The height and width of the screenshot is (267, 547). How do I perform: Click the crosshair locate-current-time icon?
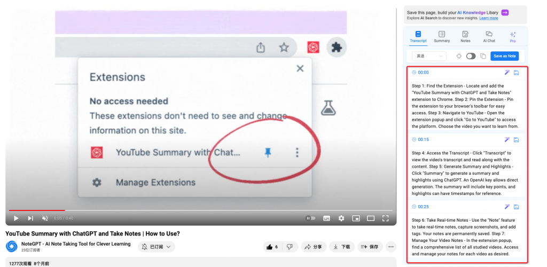coord(459,56)
